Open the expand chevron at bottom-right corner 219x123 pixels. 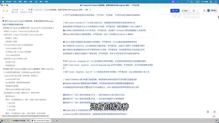[x=216, y=121]
